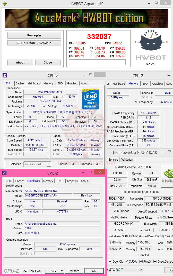
Task: Maximize the HWBOT Aquamark window
Action: click(x=156, y=3)
